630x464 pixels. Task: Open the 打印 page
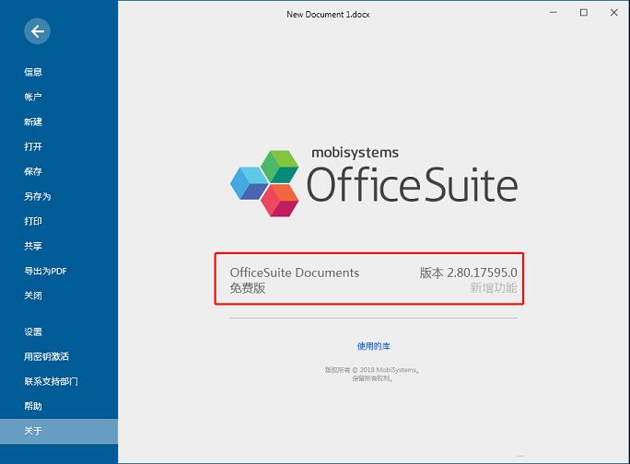pos(33,221)
